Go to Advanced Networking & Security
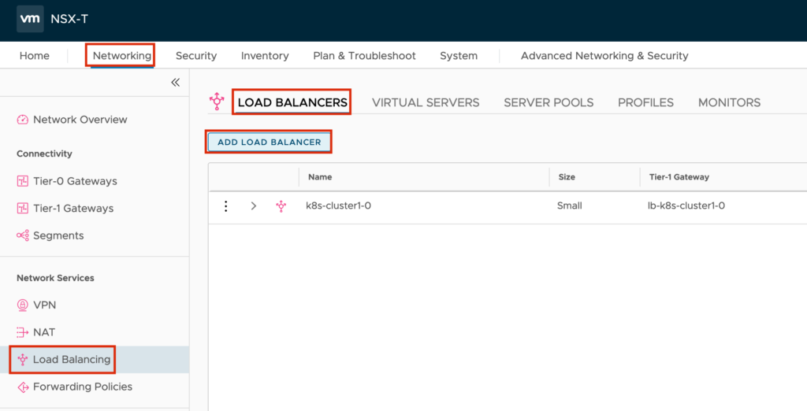807x411 pixels. (604, 56)
